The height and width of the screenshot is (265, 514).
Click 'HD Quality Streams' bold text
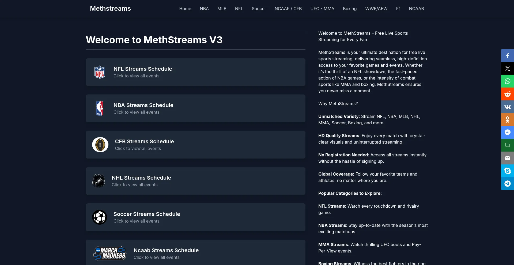click(x=339, y=136)
